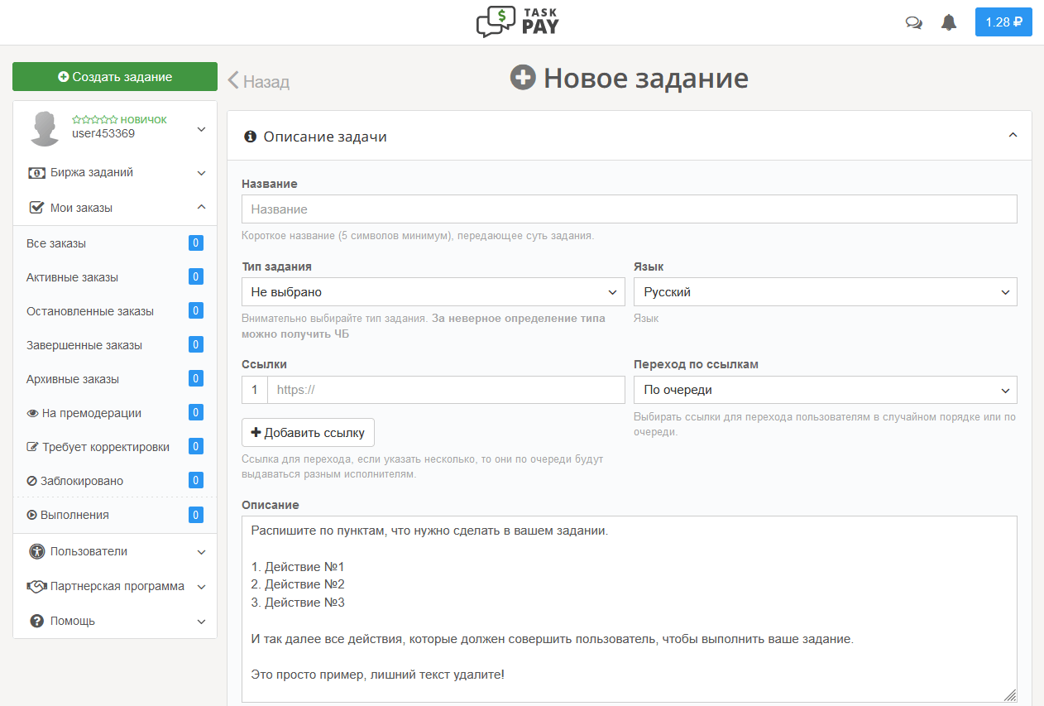The image size is (1044, 706).
Task: Click the Партнерская программа handshake icon
Action: (x=36, y=586)
